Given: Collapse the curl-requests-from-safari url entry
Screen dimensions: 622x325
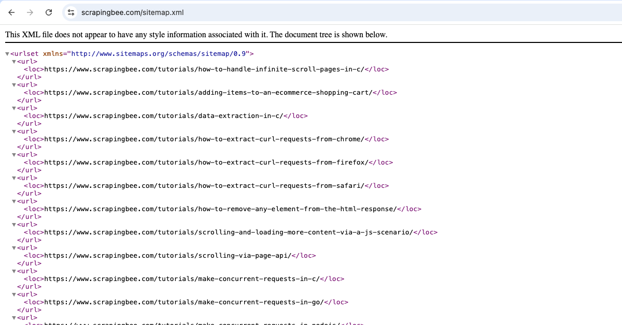Looking at the screenshot, I should [14, 178].
